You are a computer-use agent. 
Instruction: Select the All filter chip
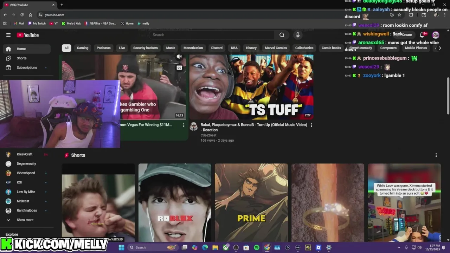[x=66, y=48]
